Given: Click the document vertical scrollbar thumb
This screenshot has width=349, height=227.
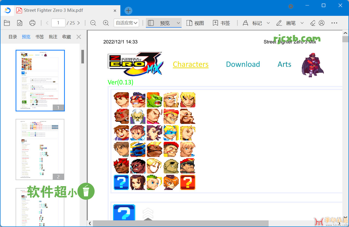Looking at the screenshot, I should click(345, 39).
